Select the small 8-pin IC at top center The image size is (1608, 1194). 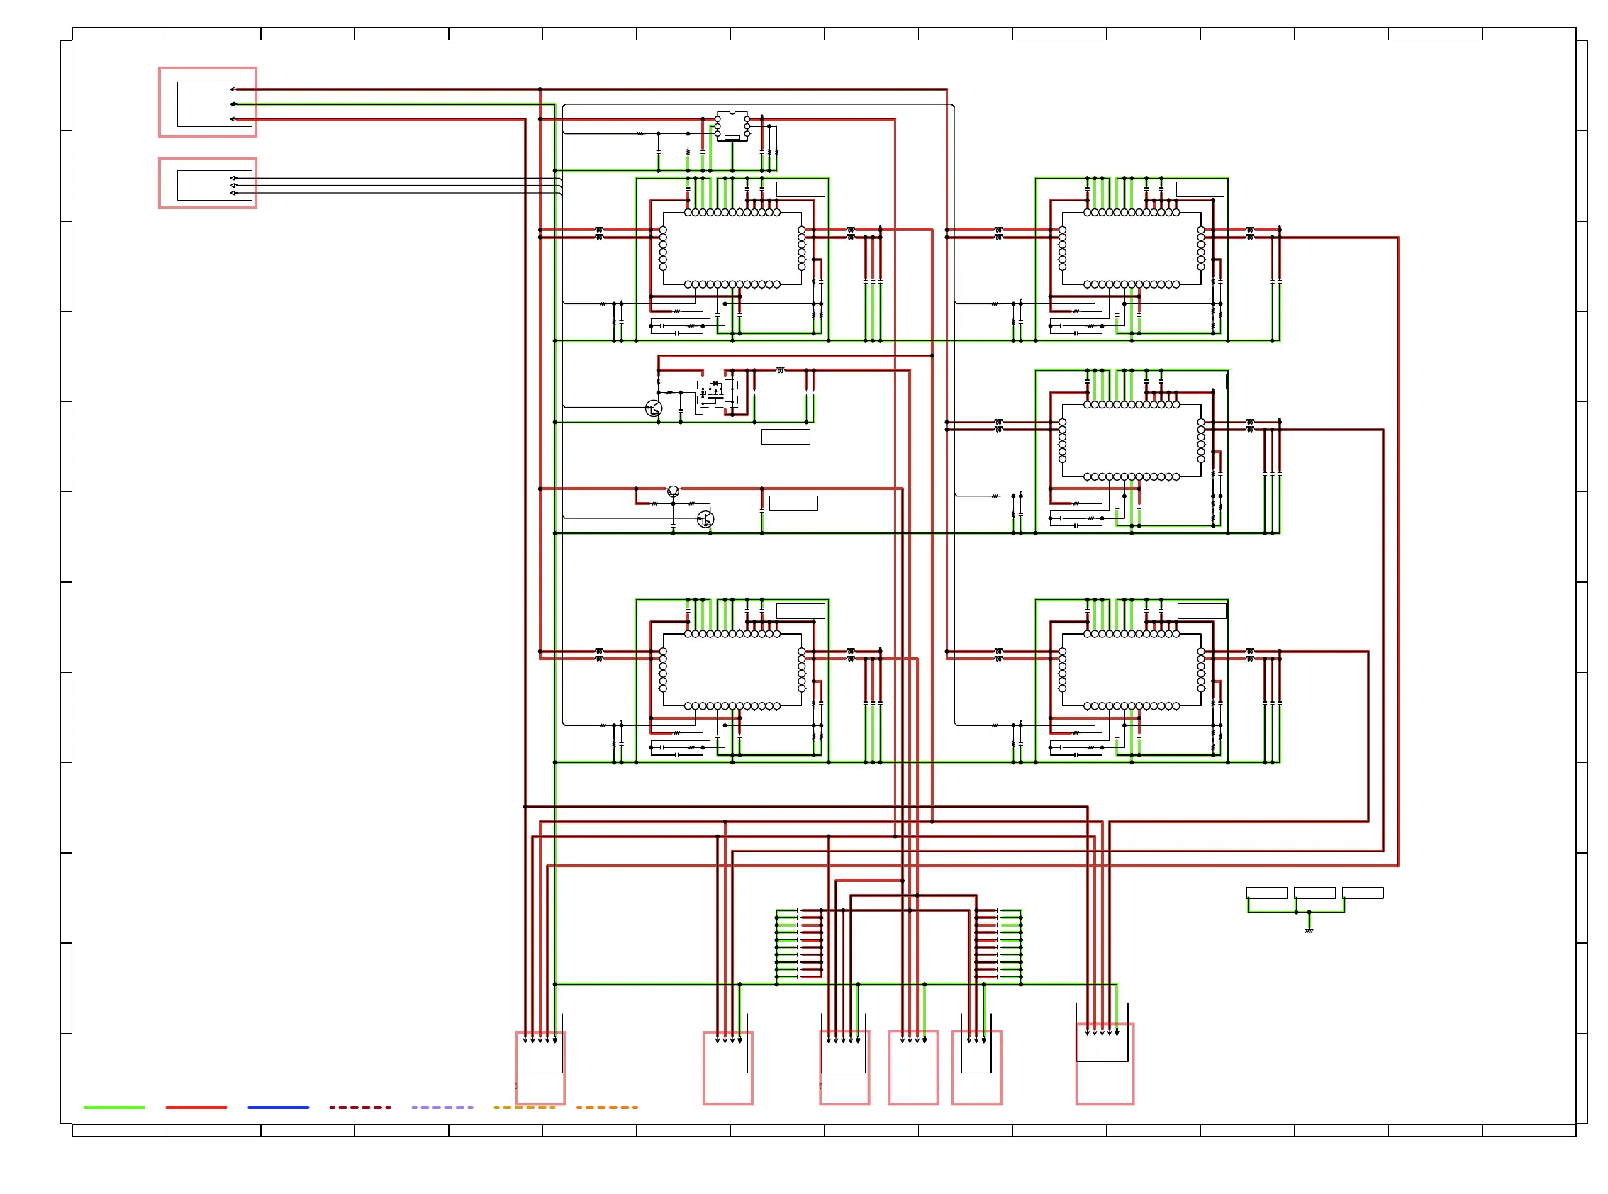[732, 125]
